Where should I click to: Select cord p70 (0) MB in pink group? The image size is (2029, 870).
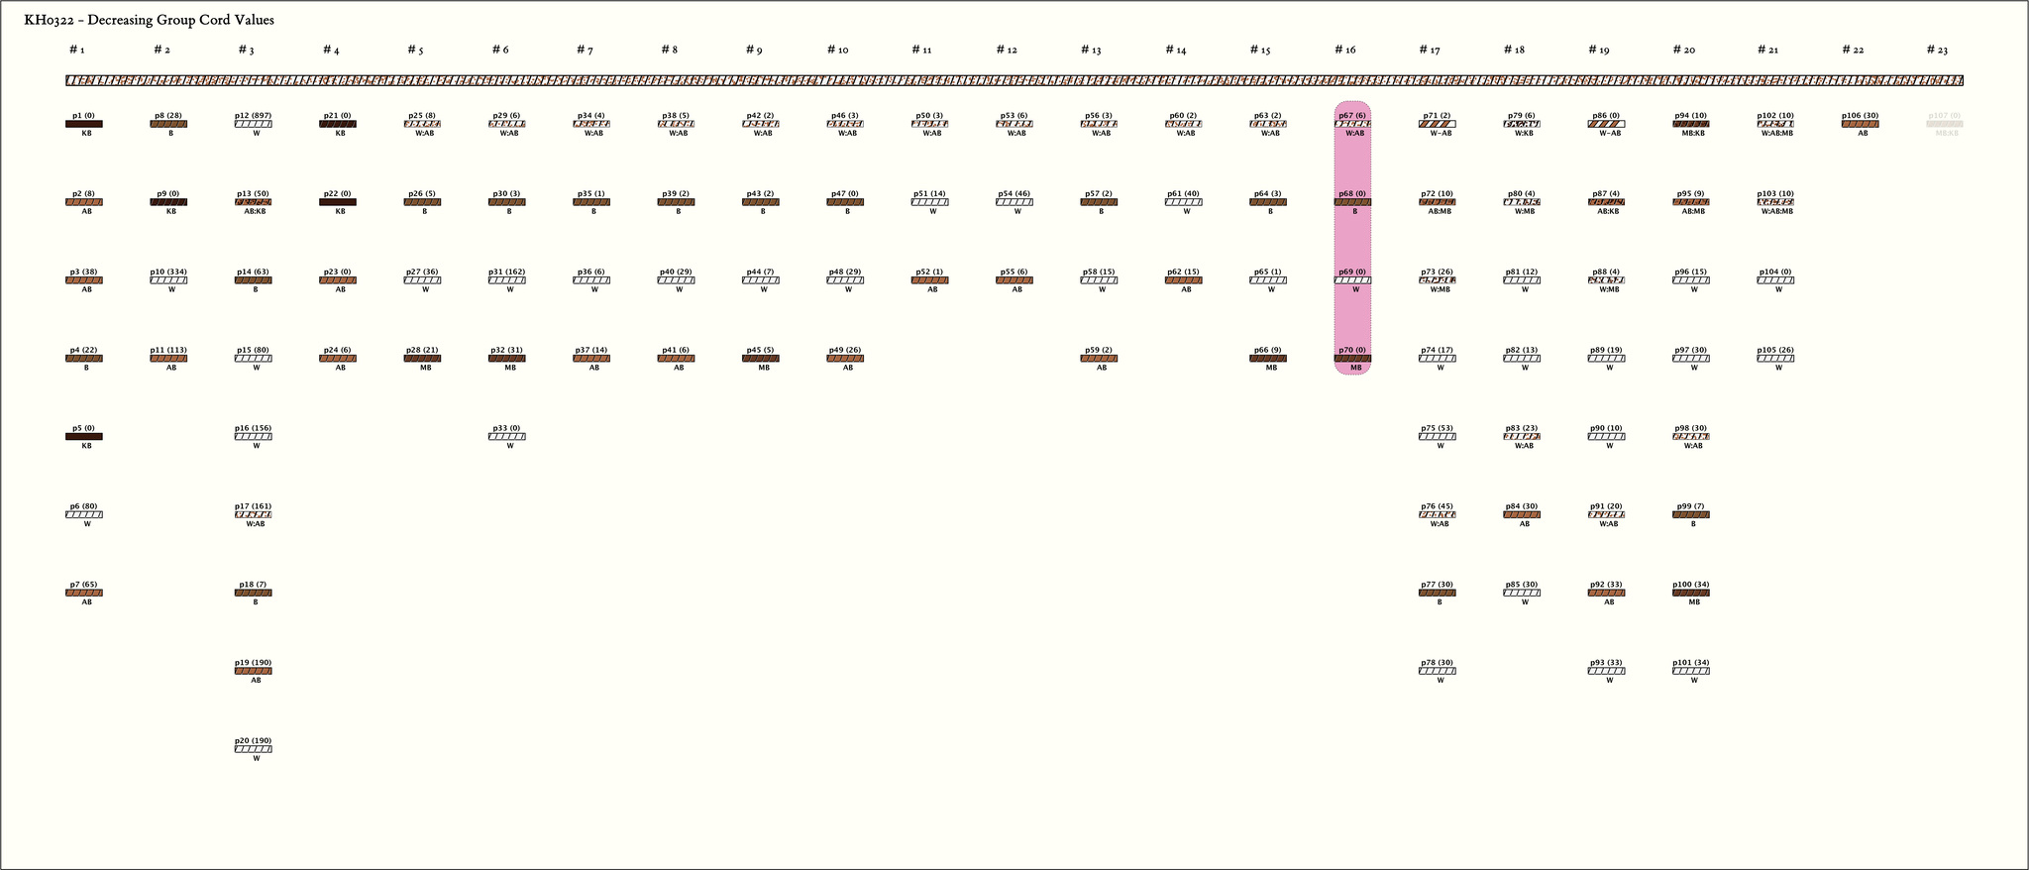tap(1352, 359)
